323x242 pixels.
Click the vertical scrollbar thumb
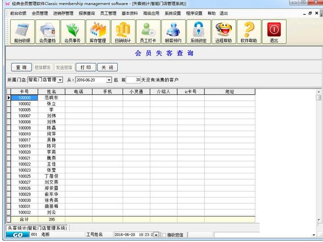[x=319, y=98]
